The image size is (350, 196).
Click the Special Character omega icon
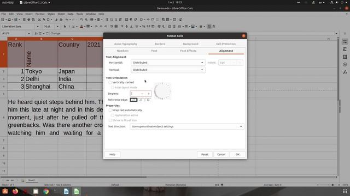(141, 20)
